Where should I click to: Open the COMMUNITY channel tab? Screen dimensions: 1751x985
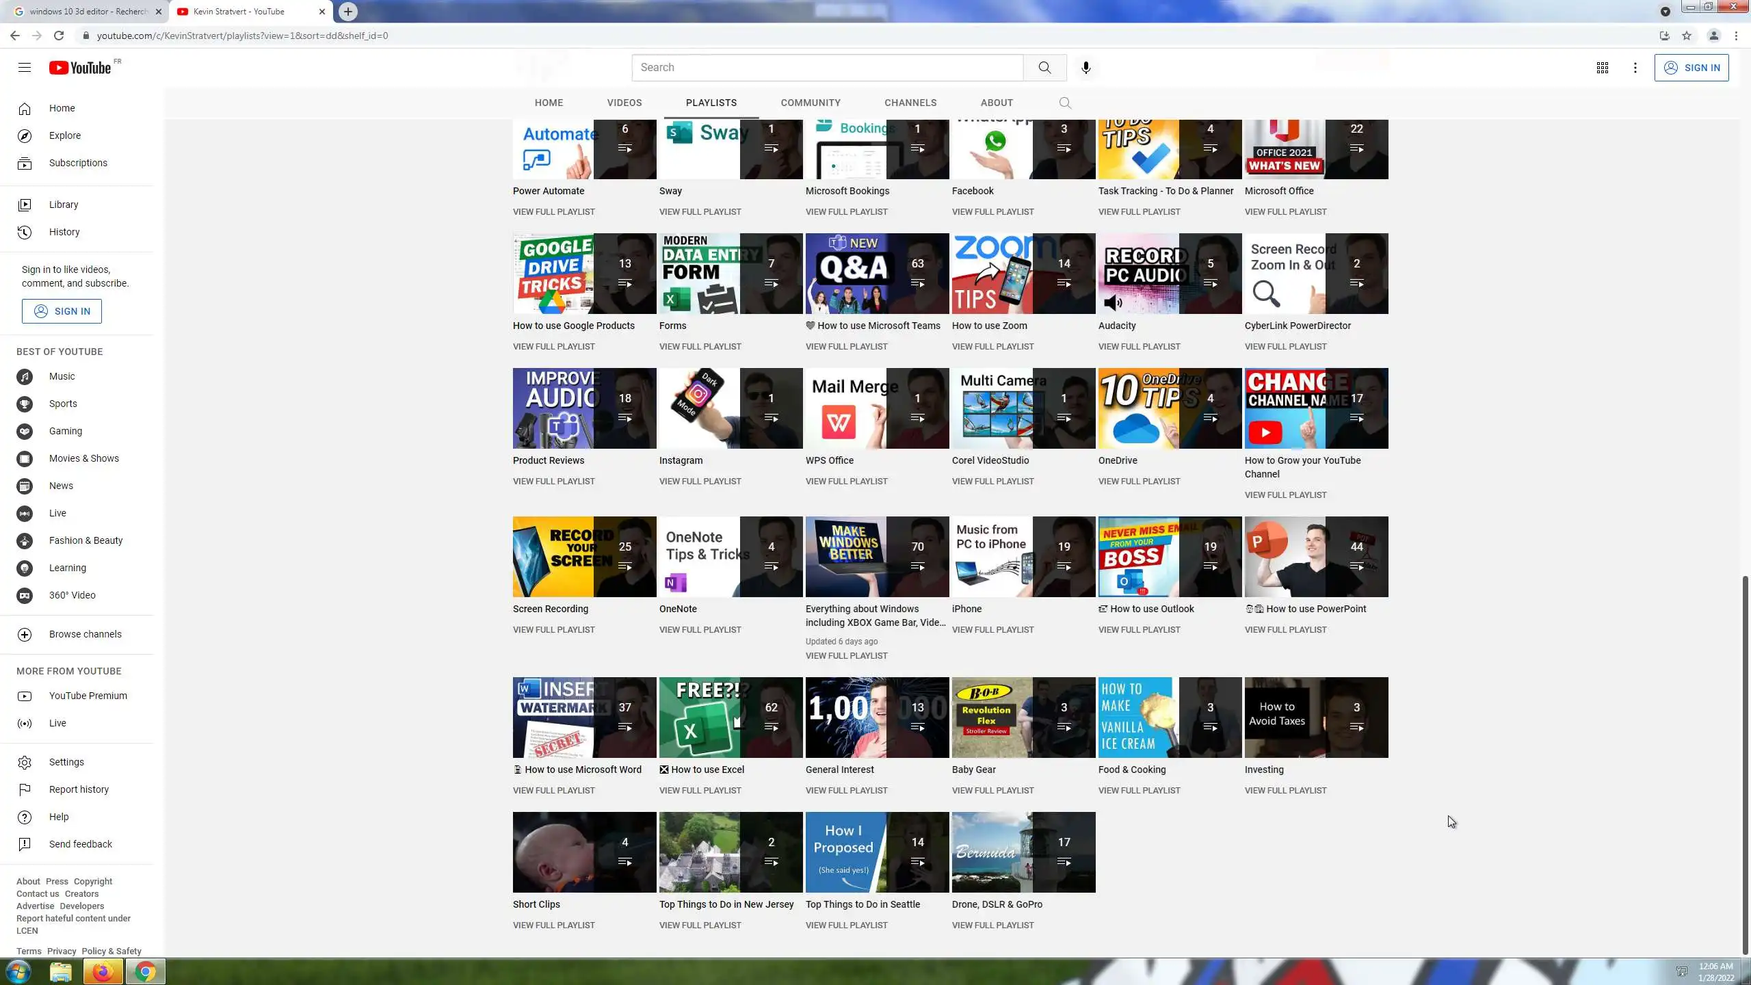coord(811,103)
